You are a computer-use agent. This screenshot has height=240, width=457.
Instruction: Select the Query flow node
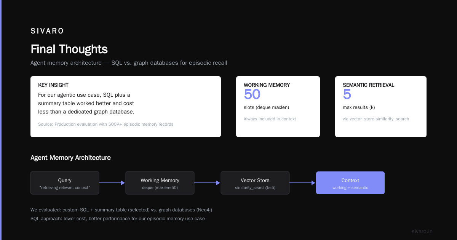click(65, 183)
